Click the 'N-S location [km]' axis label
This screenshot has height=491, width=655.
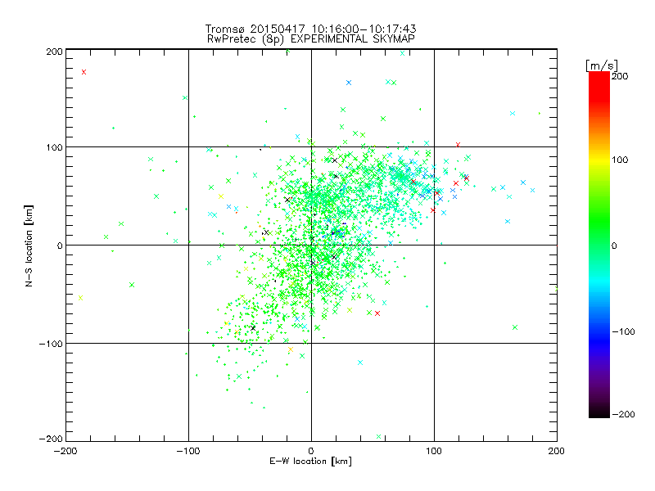tap(29, 246)
